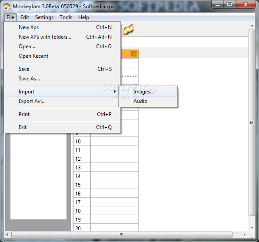259x242 pixels.
Task: Select frame row number 10
Action: click(x=82, y=141)
